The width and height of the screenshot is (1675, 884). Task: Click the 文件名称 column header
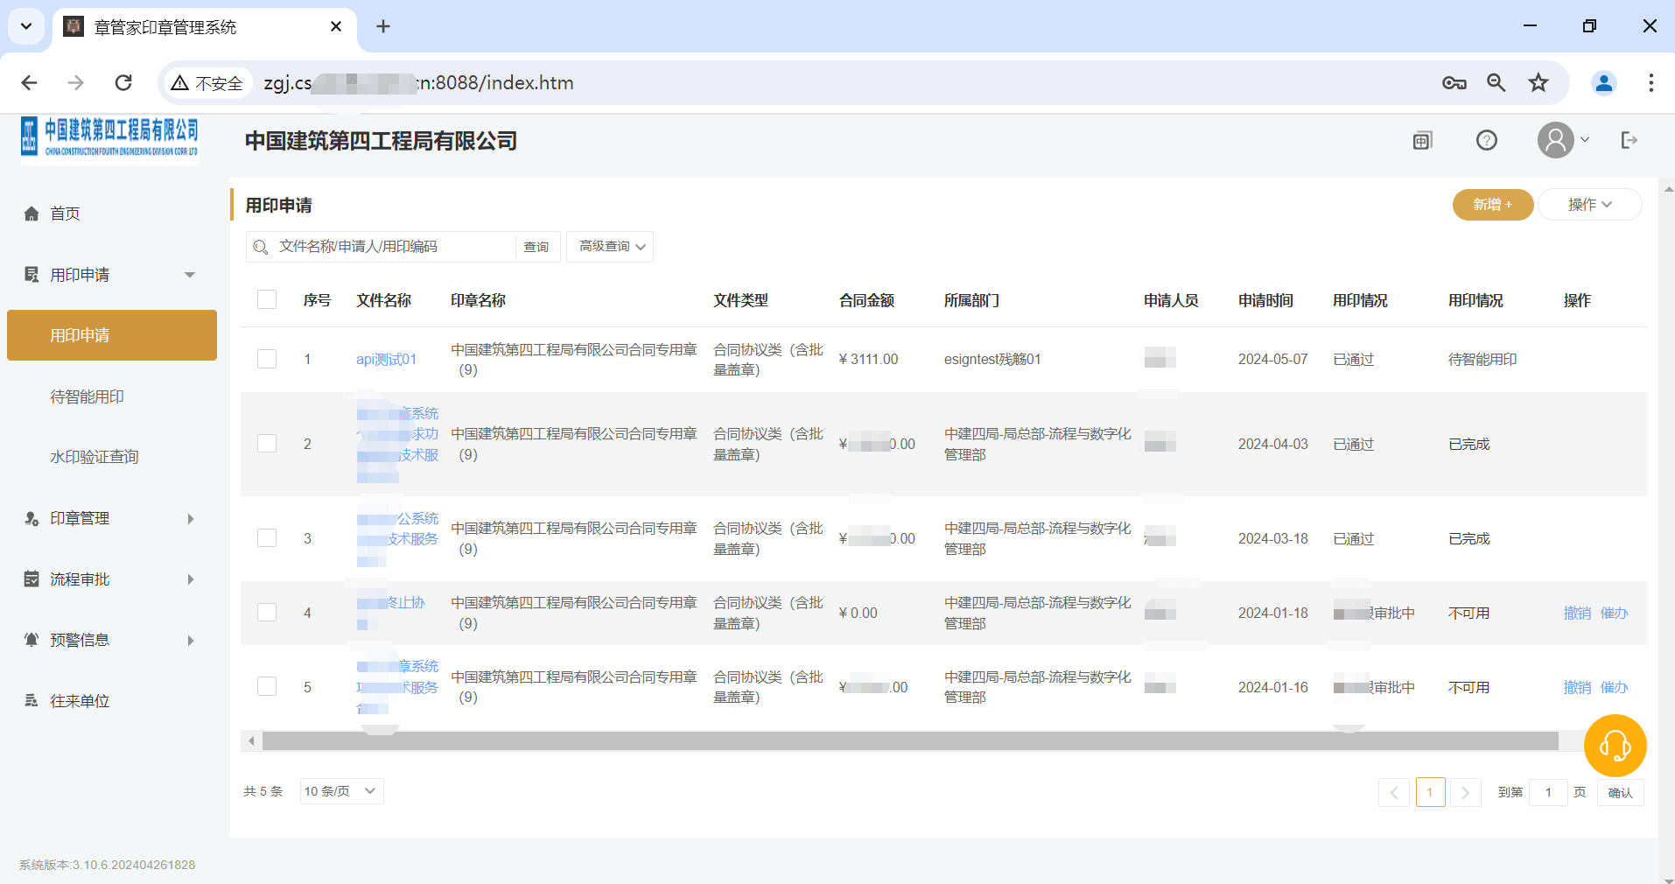[x=383, y=300]
